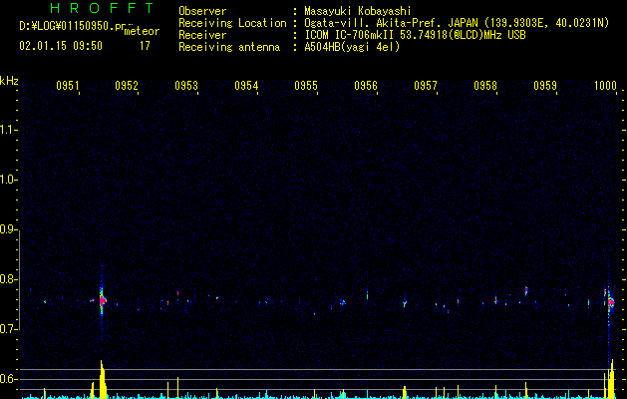This screenshot has height=399, width=627.
Task: Click the 'Receiving antenna' label
Action: (229, 47)
